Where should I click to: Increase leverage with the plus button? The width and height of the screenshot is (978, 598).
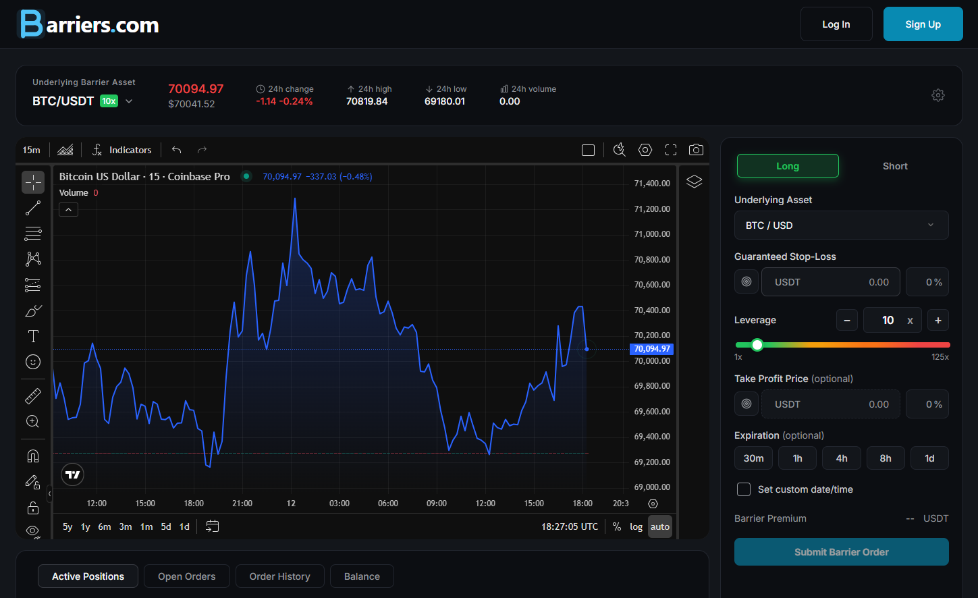(938, 320)
